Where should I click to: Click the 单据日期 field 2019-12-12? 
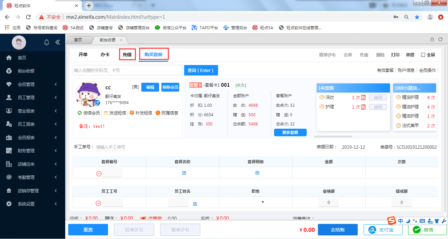(353, 147)
